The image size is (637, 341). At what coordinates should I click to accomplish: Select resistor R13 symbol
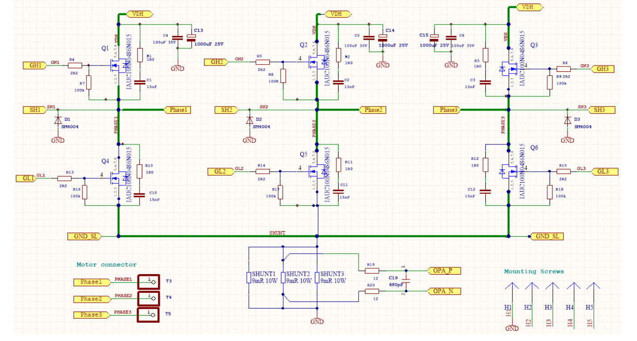pos(64,178)
